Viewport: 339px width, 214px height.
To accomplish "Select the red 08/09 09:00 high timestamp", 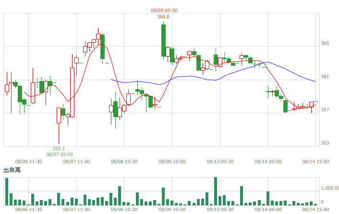I will click(164, 11).
